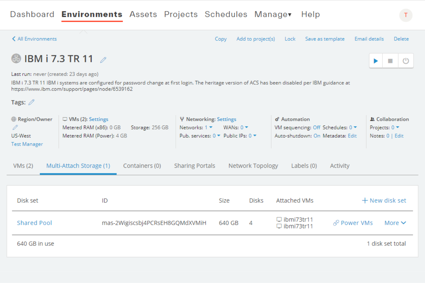Click the plus icon to add a disk set
Image resolution: width=425 pixels, height=283 pixels.
365,200
